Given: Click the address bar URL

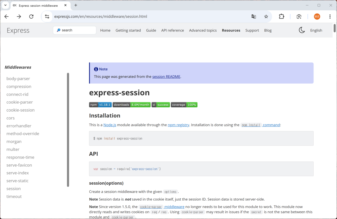Looking at the screenshot, I should click(x=101, y=17).
